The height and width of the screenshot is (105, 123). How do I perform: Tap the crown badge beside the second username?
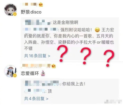pos(54,66)
